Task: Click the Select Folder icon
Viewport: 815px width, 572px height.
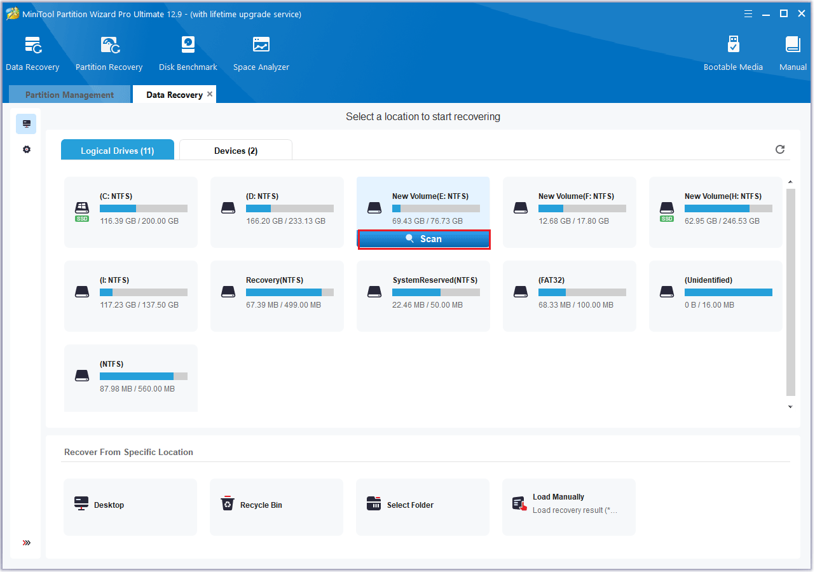Action: click(x=374, y=504)
